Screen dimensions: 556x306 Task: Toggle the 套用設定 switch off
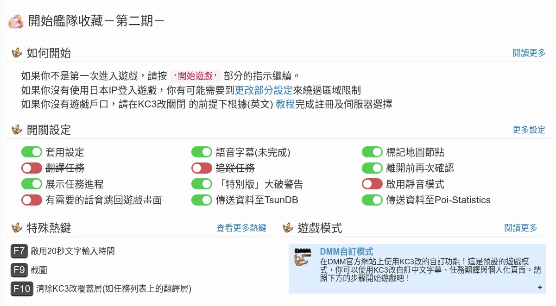tap(32, 152)
